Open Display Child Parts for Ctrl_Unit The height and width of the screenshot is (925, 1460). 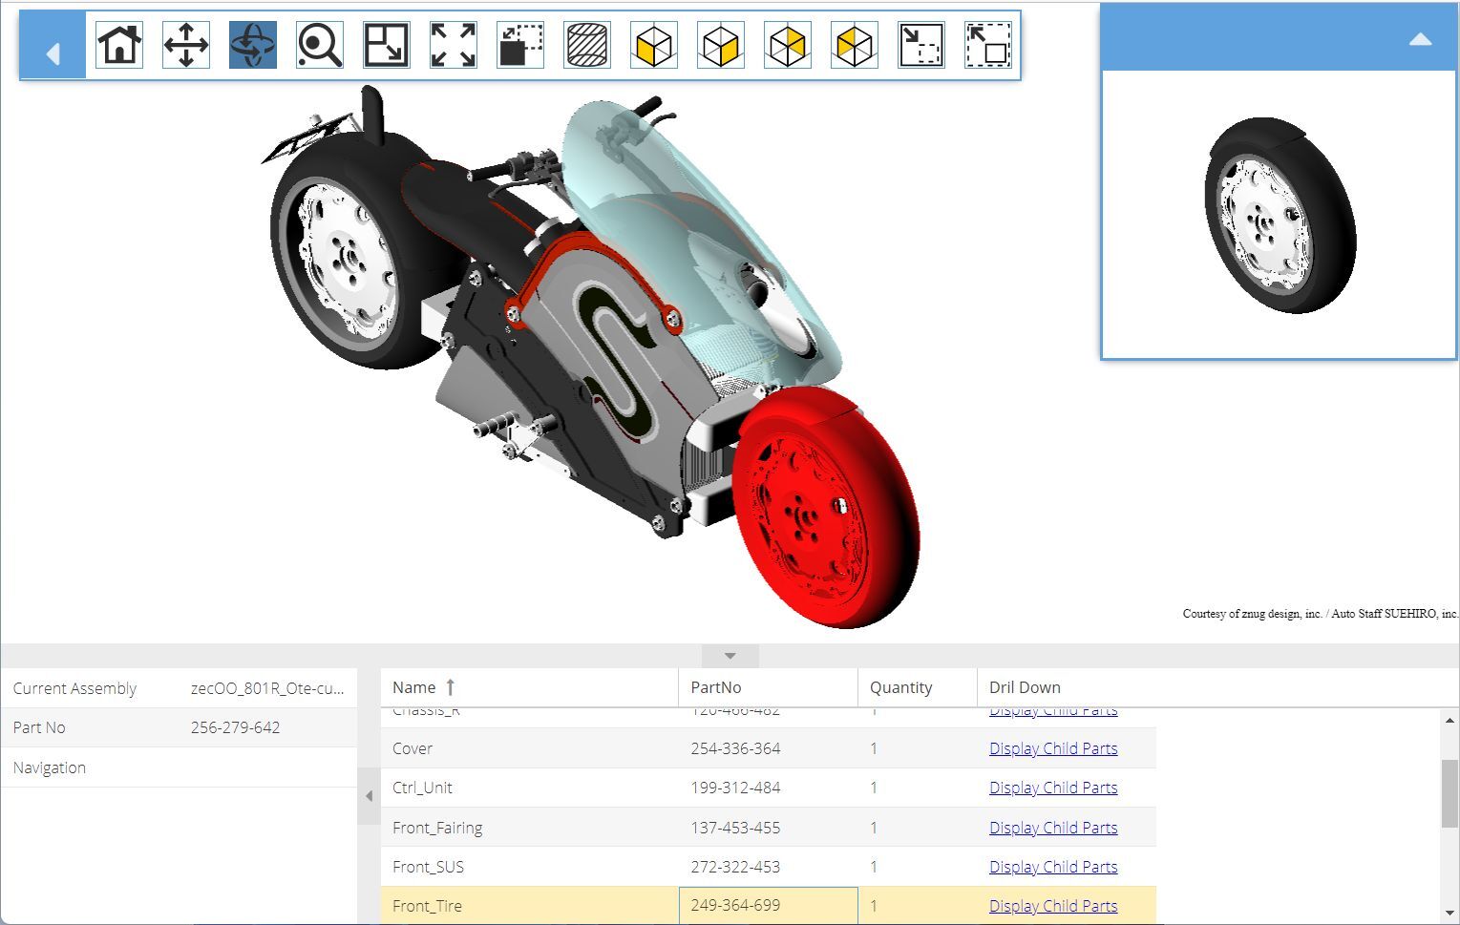click(x=1052, y=788)
